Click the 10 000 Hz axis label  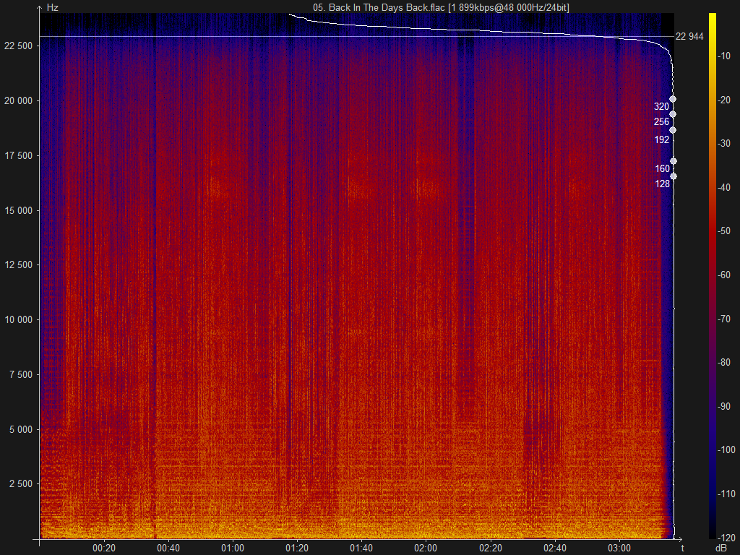tap(18, 320)
